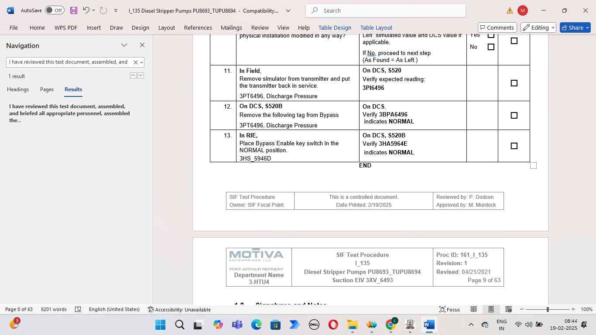The width and height of the screenshot is (596, 335).
Task: Click the warning triangle icon
Action: (x=510, y=10)
